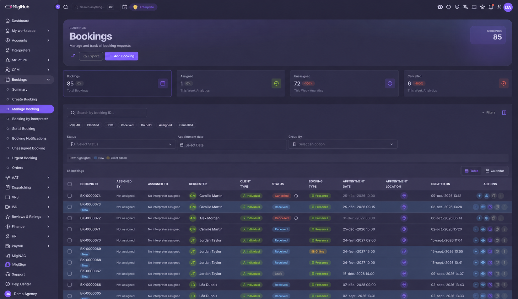The image size is (518, 299).
Task: Click location pin icon for BK-0000066
Action: tap(404, 285)
